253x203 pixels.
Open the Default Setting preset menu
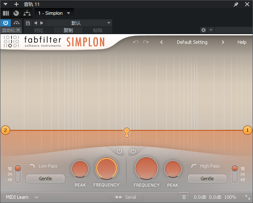coord(192,42)
